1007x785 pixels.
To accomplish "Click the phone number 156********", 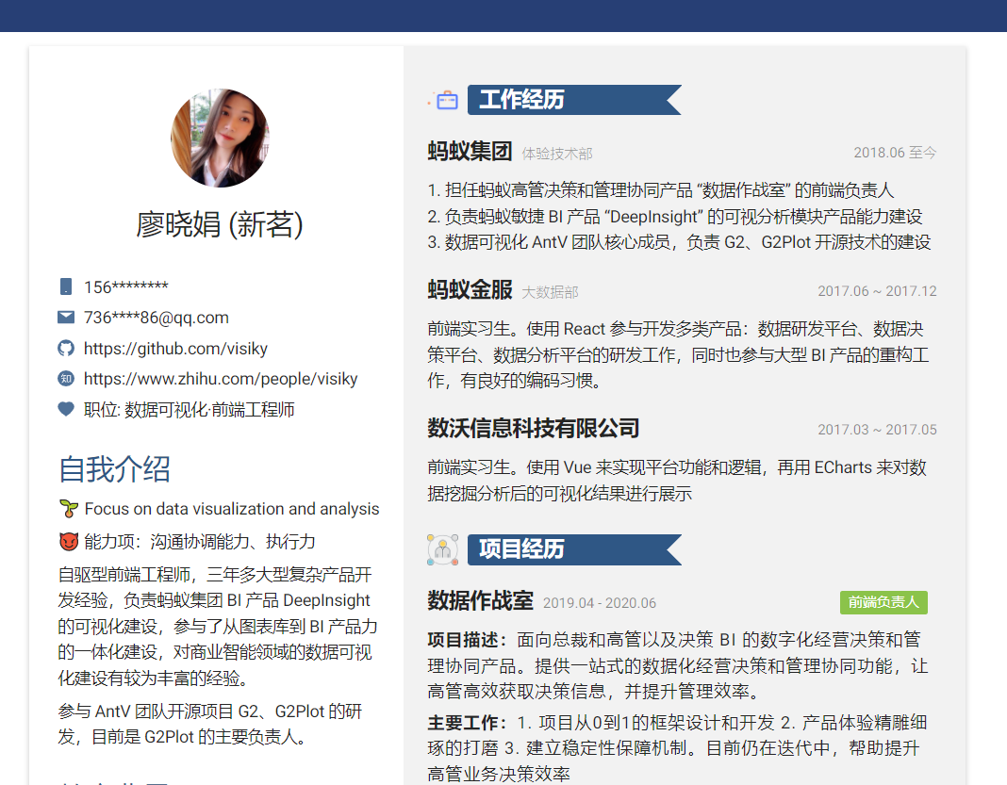I will point(126,286).
